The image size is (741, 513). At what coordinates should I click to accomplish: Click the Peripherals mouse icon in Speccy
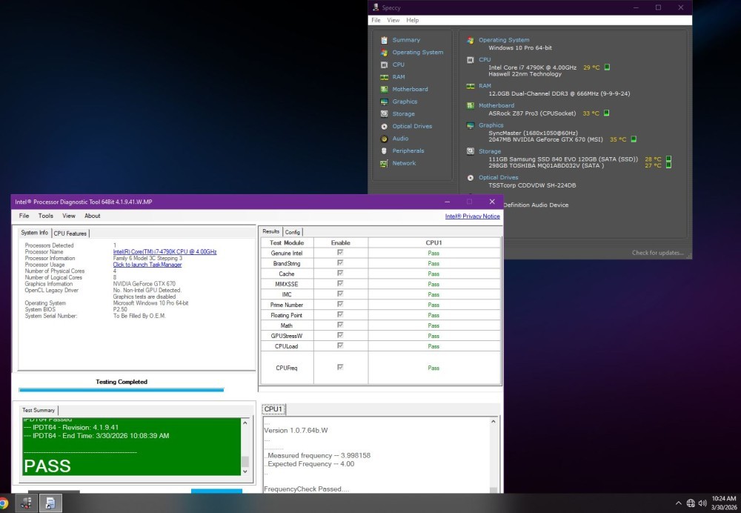[x=384, y=151]
